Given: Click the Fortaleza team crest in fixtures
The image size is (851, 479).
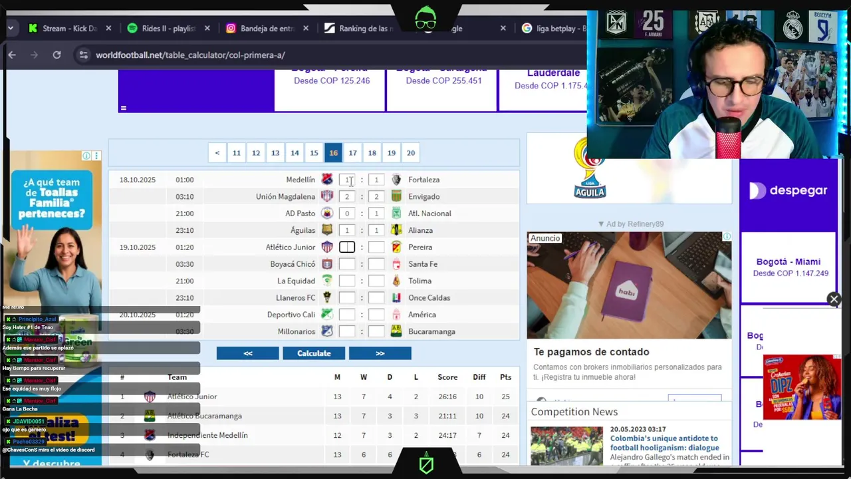Looking at the screenshot, I should pyautogui.click(x=396, y=180).
